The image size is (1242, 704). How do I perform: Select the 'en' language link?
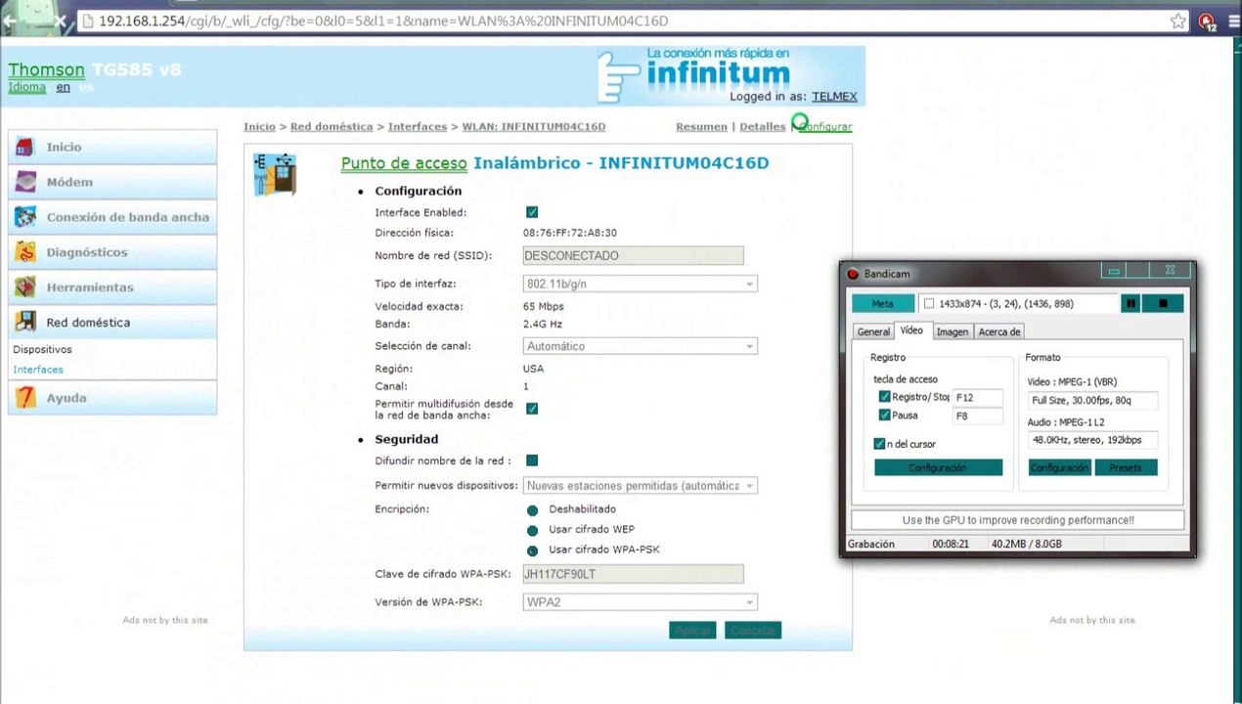[x=63, y=87]
